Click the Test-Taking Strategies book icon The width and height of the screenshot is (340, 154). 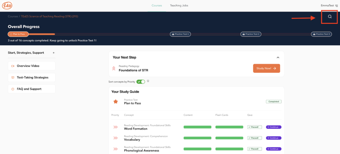pyautogui.click(x=13, y=77)
